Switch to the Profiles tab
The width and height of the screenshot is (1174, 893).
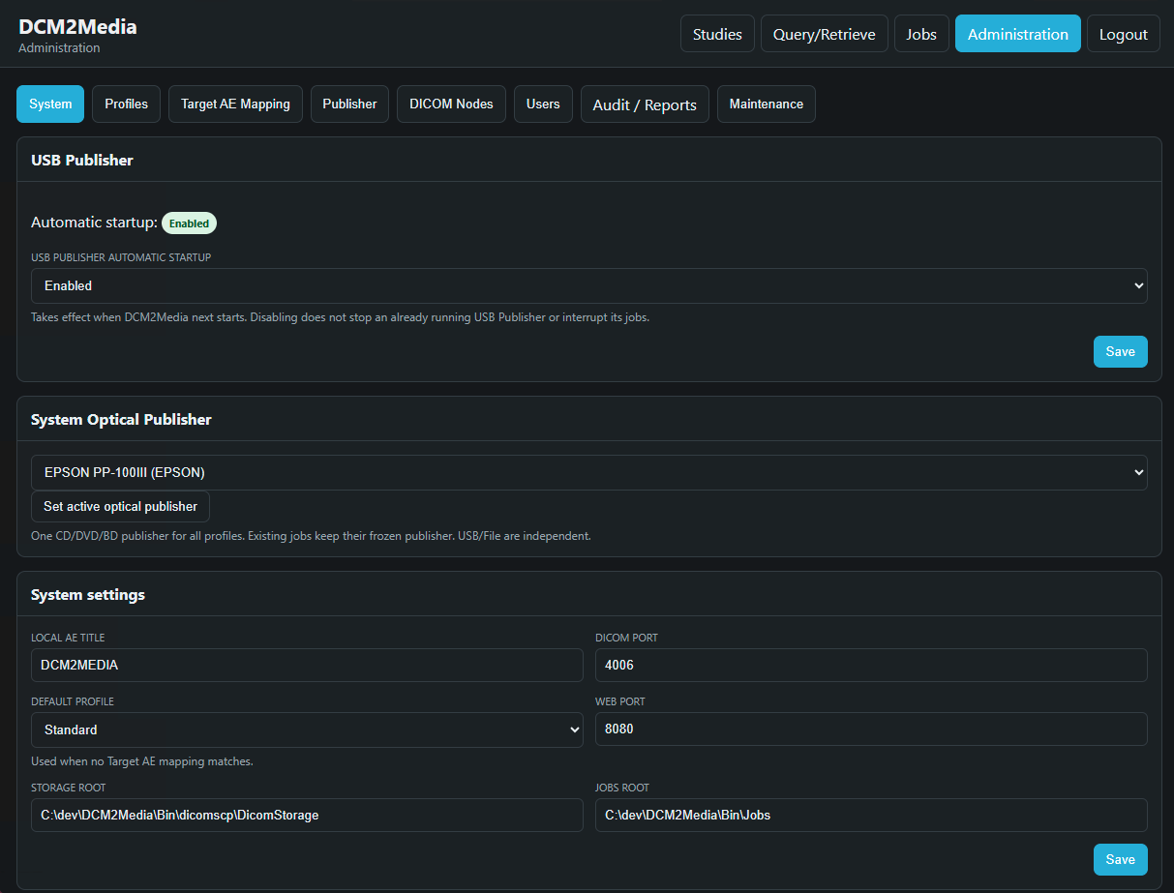tap(126, 104)
